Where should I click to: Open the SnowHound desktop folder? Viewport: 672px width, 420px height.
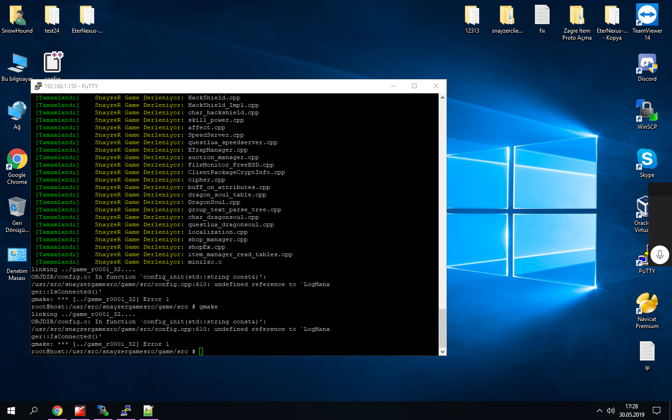[17, 20]
